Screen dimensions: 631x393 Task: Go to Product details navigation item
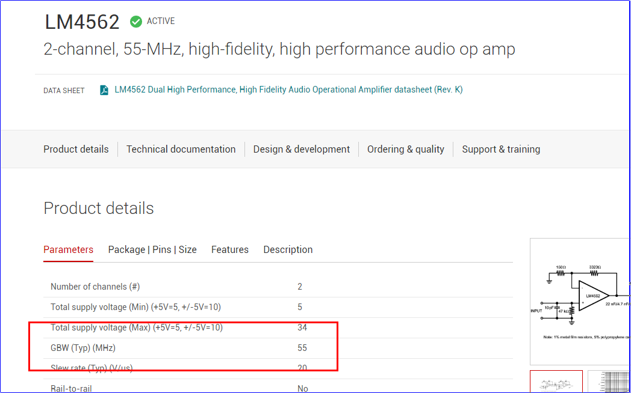coord(76,150)
